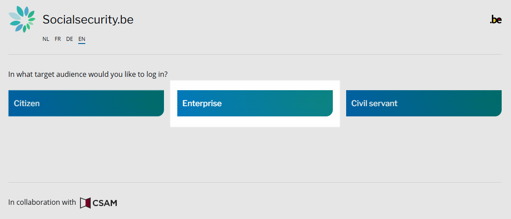Viewport: 511px width, 219px height.
Task: Click the divider line above the CSAM footer
Action: [x=255, y=182]
